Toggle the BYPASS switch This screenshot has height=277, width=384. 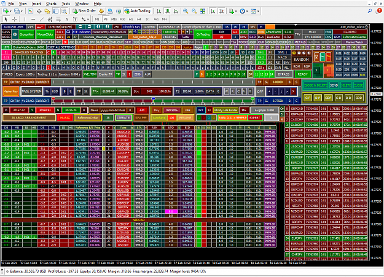pos(284,74)
